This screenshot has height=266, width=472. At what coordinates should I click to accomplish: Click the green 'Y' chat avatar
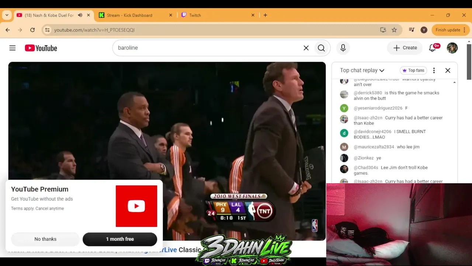pyautogui.click(x=344, y=108)
